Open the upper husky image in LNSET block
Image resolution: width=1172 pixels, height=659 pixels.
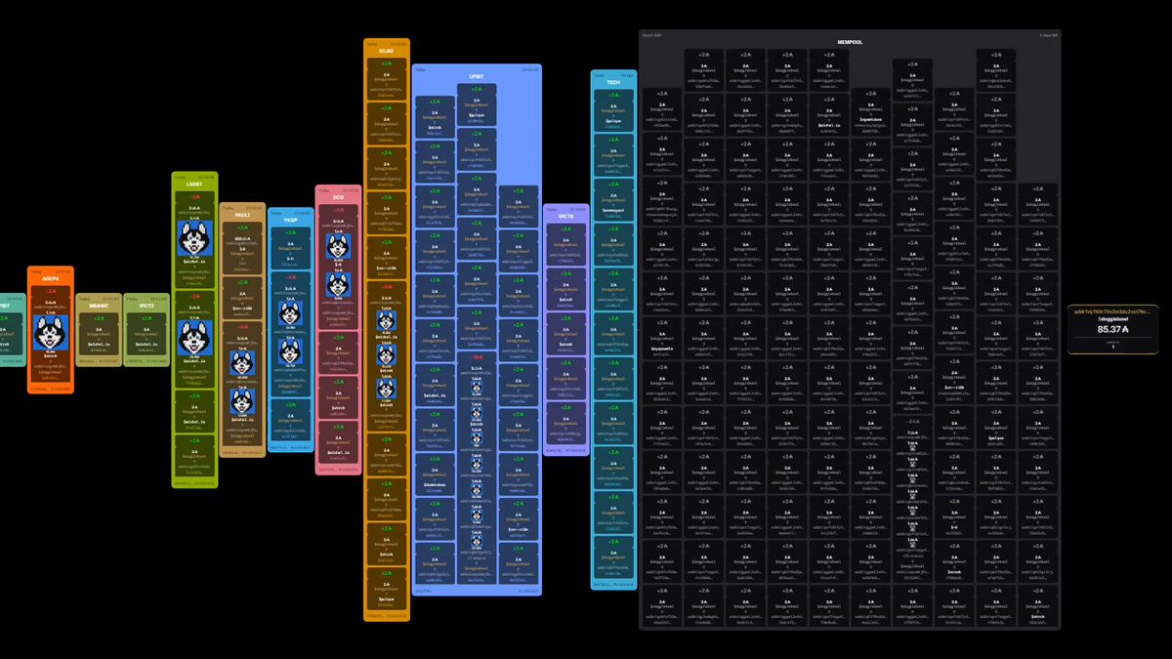pyautogui.click(x=195, y=238)
